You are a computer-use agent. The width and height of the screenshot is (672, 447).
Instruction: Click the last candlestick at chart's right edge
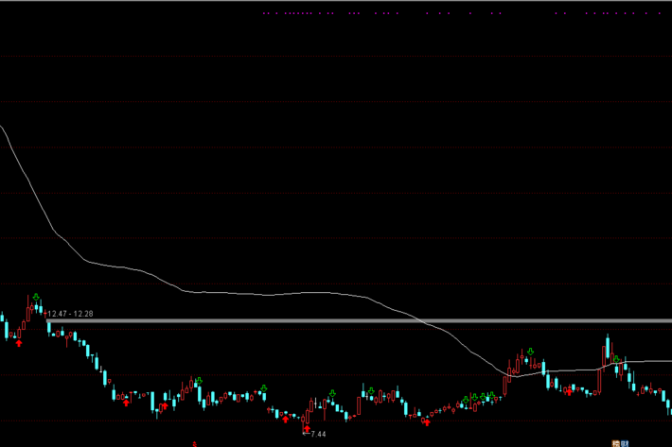(x=668, y=406)
